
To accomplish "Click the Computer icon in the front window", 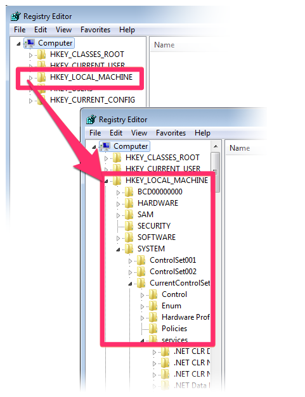I will pos(105,146).
